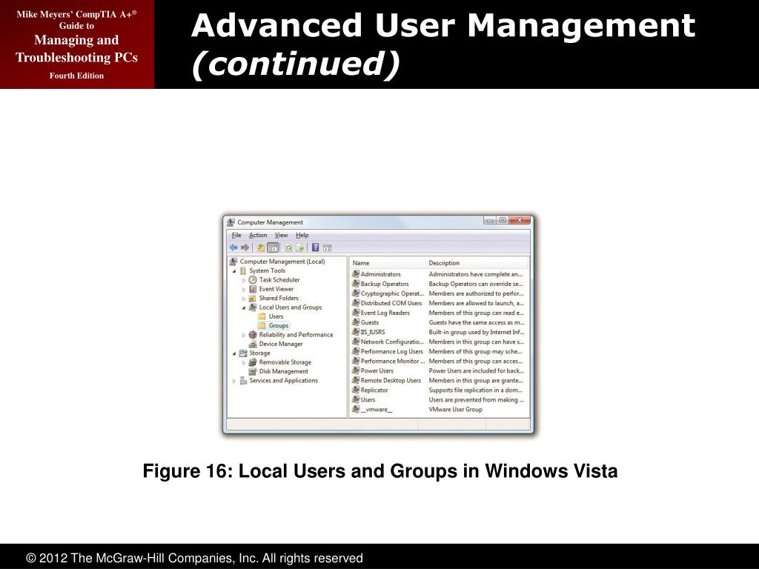Click the Device Manager icon in tree

point(253,344)
